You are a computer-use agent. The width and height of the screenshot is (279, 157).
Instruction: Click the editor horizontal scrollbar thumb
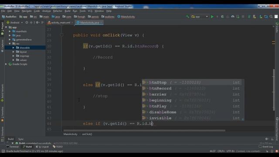click(144, 130)
